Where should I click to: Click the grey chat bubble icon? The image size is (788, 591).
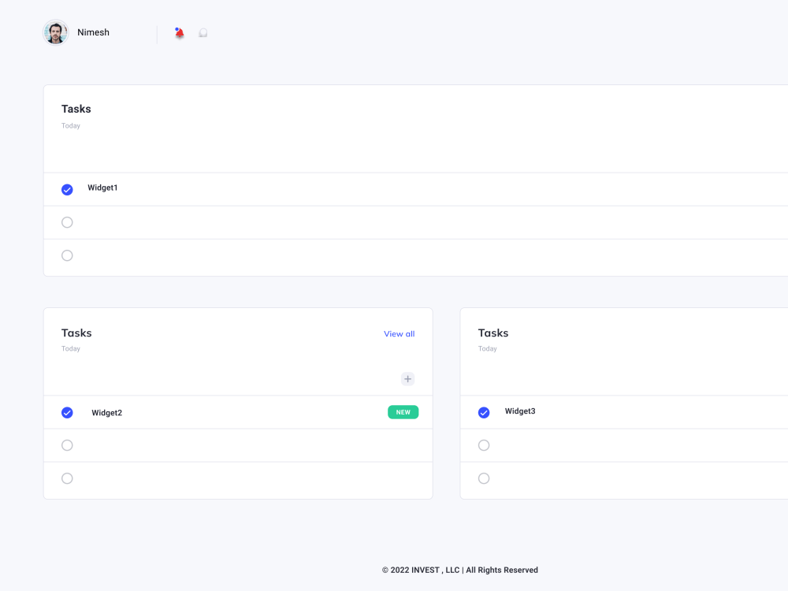point(203,33)
